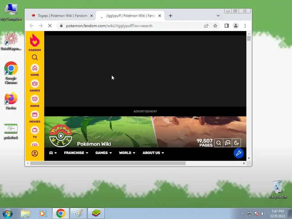292x219 pixels.
Task: Click the vertical scrollbar thumb
Action: point(249,38)
